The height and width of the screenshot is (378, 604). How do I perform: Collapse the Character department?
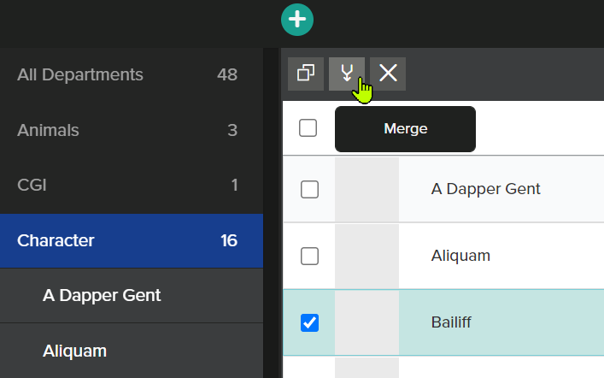(132, 240)
